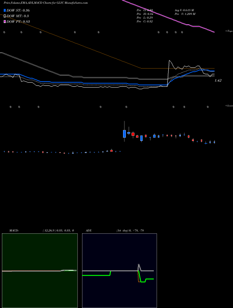
Task: Click the 1.42 price label
Action: (218, 81)
